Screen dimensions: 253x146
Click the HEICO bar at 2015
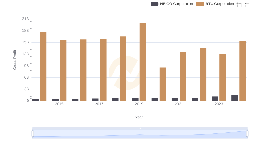(x=55, y=100)
